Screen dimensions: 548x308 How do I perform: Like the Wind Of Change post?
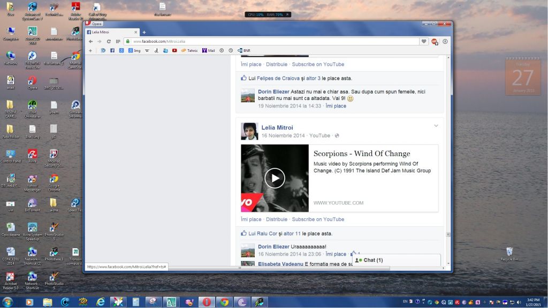click(x=251, y=219)
